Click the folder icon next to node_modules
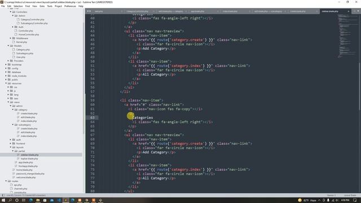The height and width of the screenshot is (203, 361). coord(9,76)
